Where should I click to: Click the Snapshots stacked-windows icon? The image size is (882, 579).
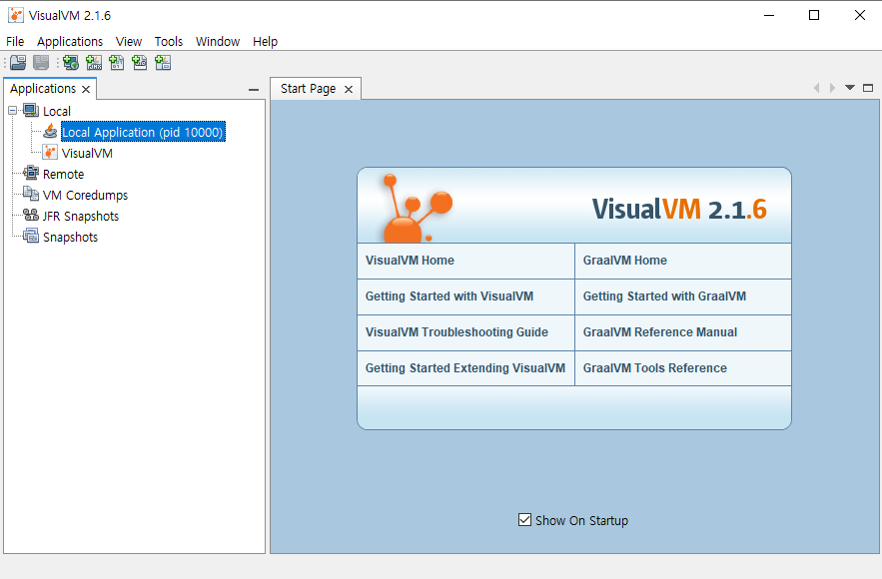[x=31, y=237]
